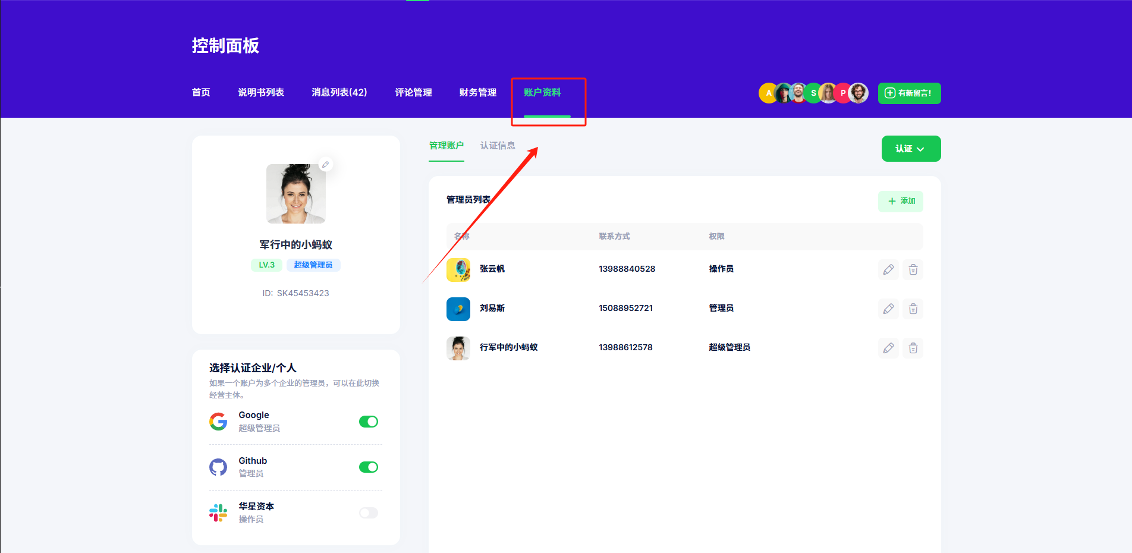
Task: Switch to the 认证信息 tab
Action: tap(498, 146)
